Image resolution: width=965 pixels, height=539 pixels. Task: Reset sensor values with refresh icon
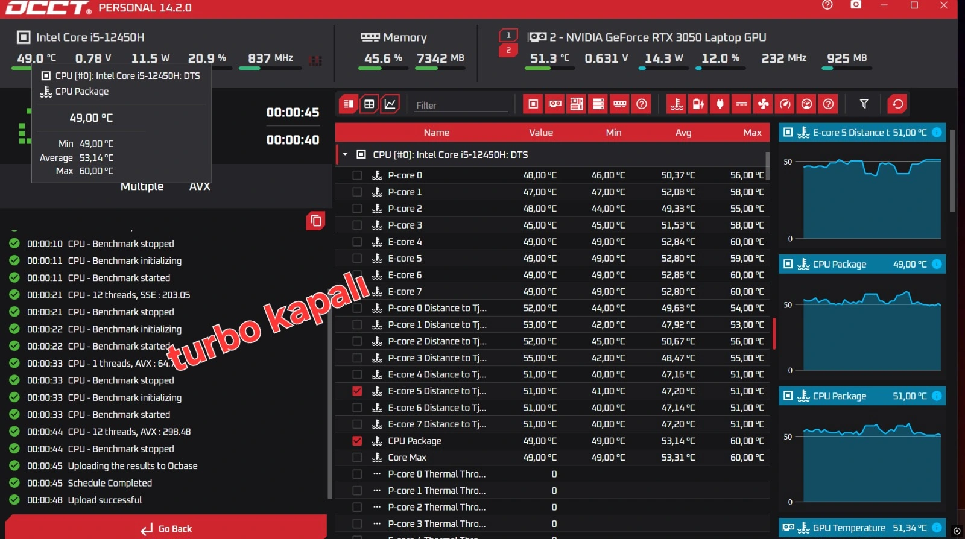click(x=897, y=104)
